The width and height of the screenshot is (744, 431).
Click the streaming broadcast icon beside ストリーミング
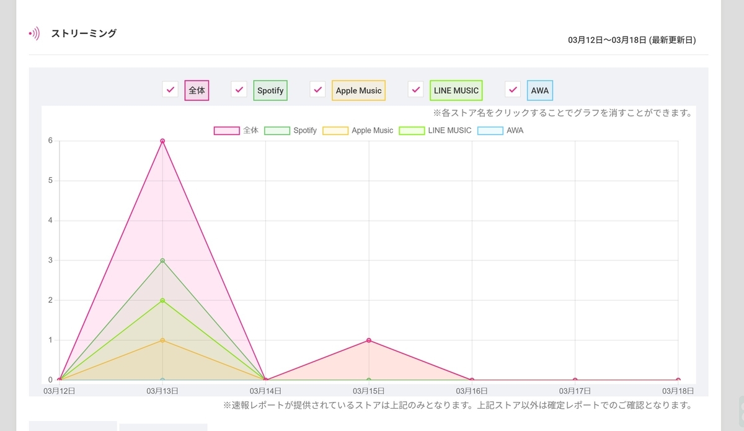(x=34, y=33)
